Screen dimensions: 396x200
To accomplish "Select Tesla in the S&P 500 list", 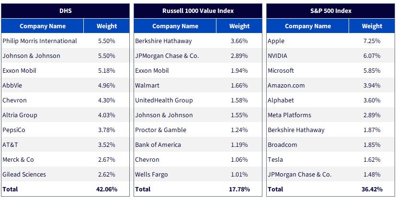I will [x=275, y=159].
